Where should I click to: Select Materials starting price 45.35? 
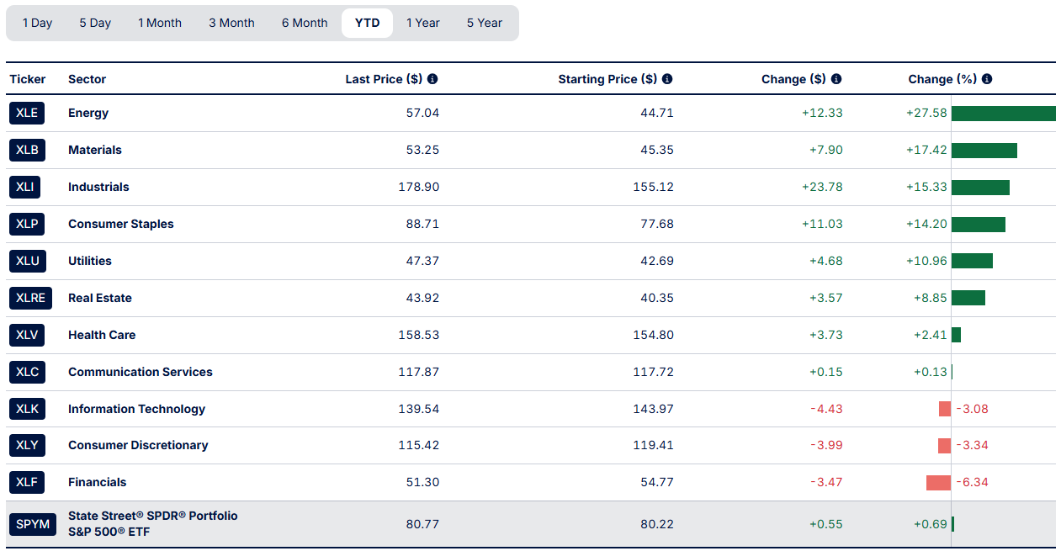[657, 150]
